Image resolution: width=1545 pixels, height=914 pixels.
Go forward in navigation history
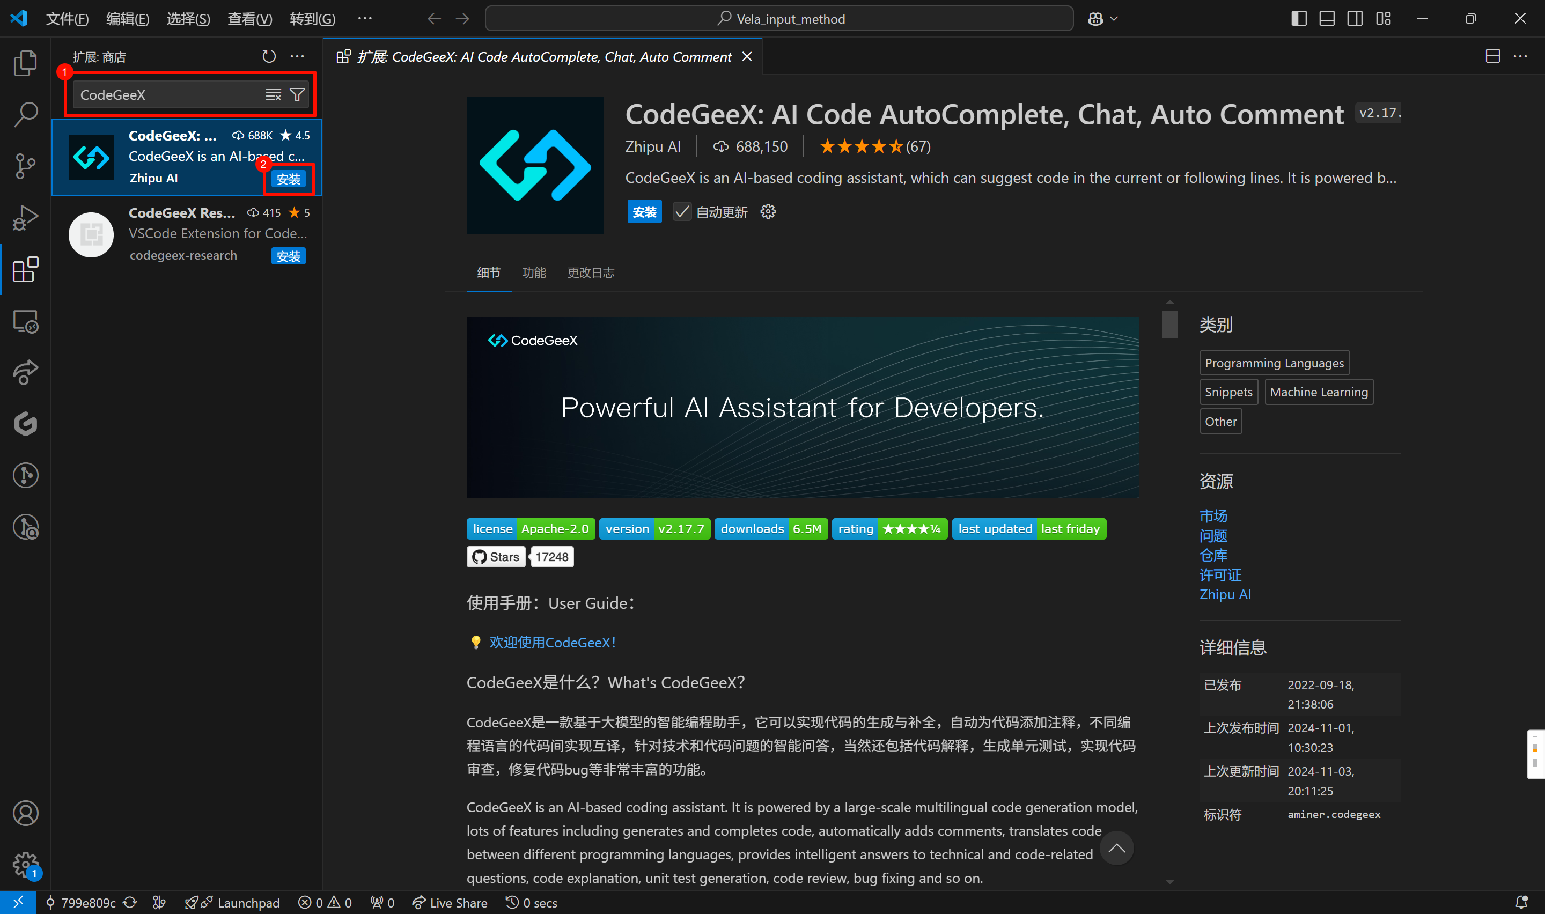tap(462, 19)
